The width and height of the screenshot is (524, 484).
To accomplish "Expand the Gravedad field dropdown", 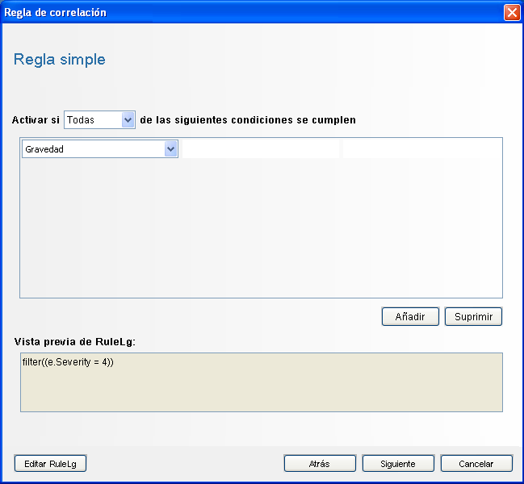I will pos(100,149).
